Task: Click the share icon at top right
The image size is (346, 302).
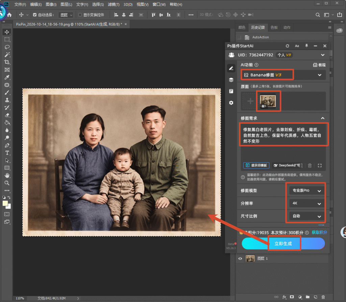Action: 340,15
